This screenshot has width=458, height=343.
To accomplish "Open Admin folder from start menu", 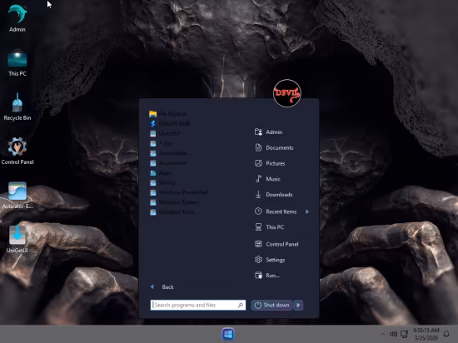I will (x=268, y=132).
